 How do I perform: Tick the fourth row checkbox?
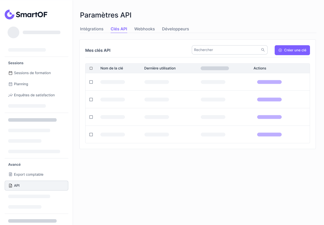click(x=91, y=135)
